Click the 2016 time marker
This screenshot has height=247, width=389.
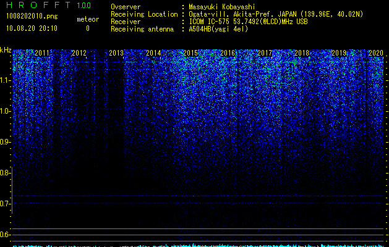pyautogui.click(x=228, y=53)
